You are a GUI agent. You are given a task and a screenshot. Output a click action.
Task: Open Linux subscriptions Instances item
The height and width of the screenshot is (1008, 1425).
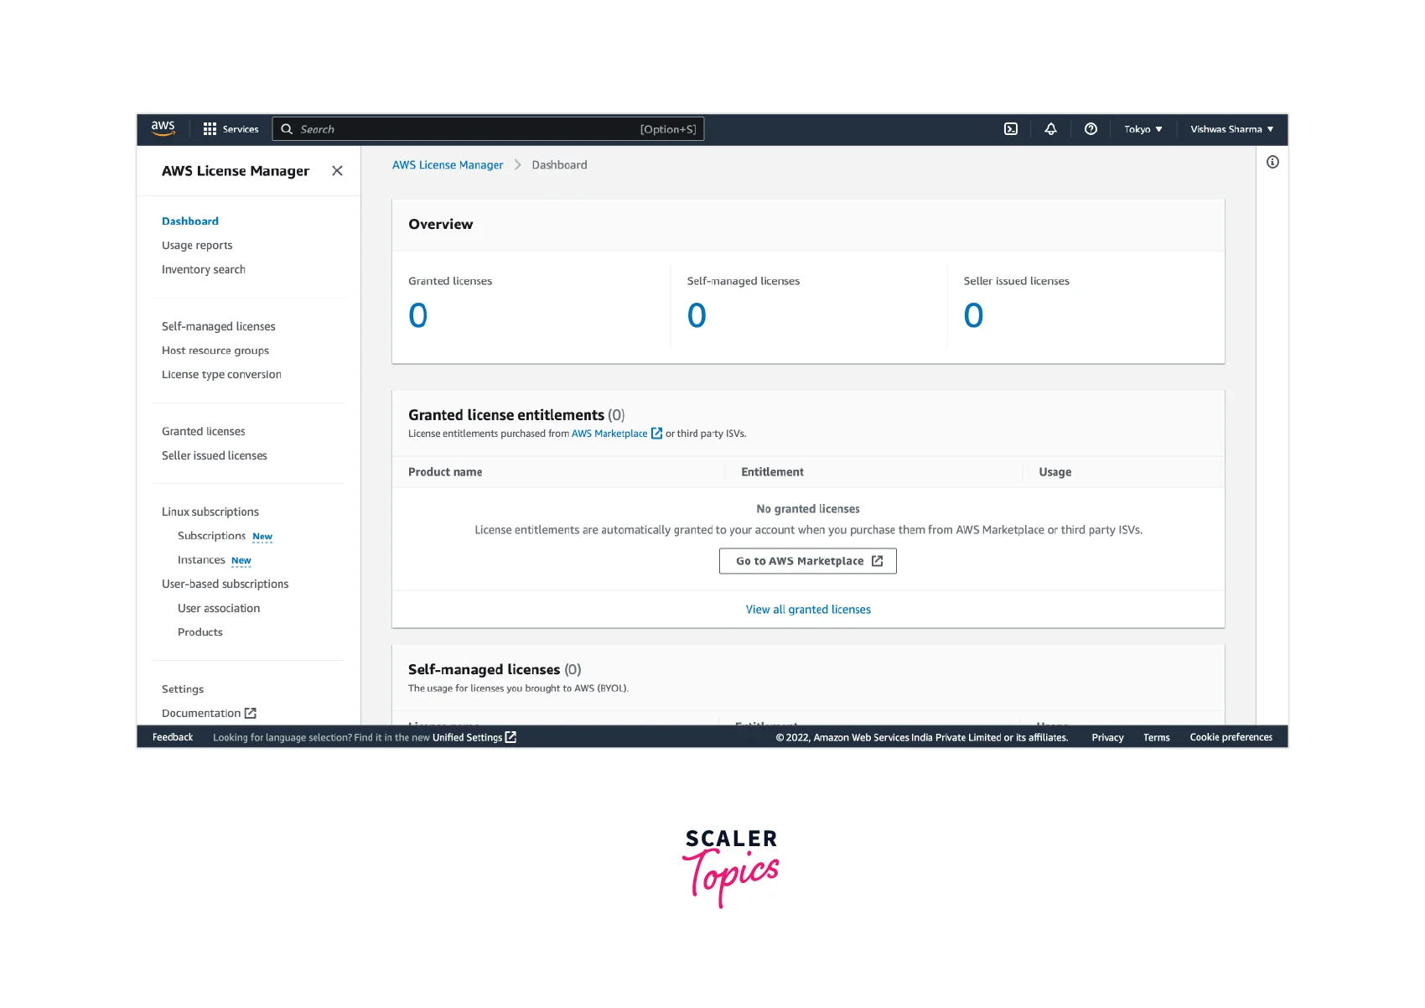coord(201,560)
